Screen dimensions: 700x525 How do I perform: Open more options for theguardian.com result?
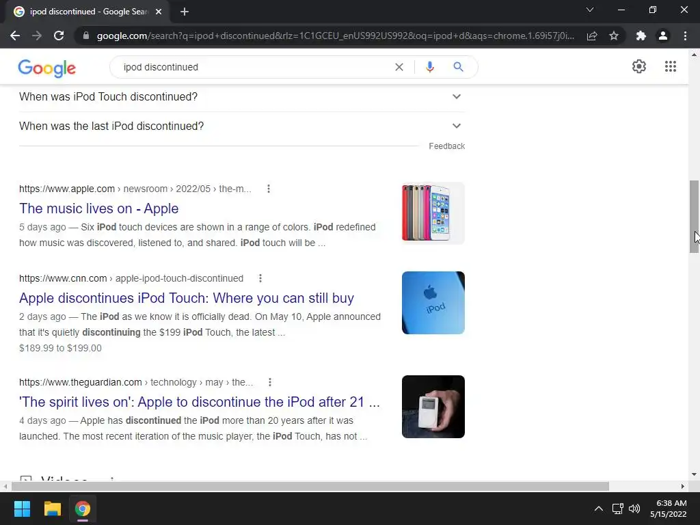269,382
